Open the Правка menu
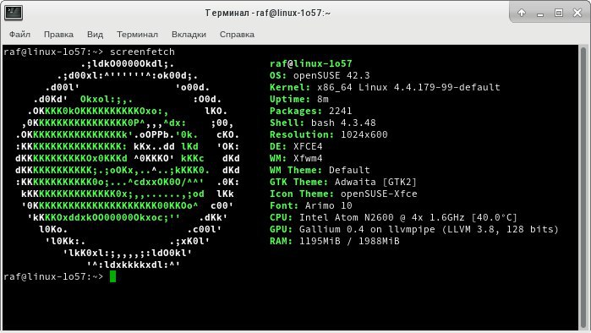Image resolution: width=591 pixels, height=333 pixels. point(58,35)
